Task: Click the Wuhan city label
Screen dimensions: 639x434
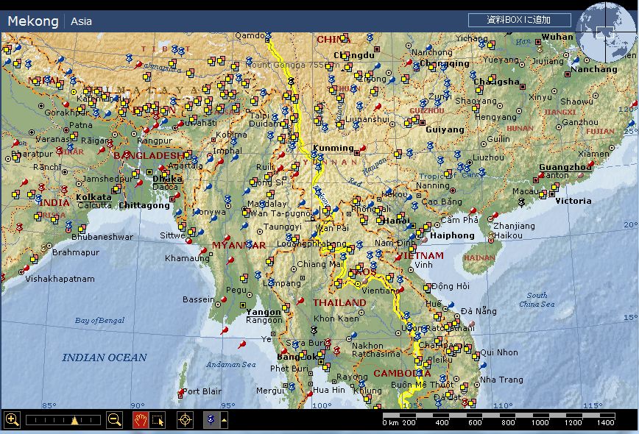Action: (x=557, y=37)
